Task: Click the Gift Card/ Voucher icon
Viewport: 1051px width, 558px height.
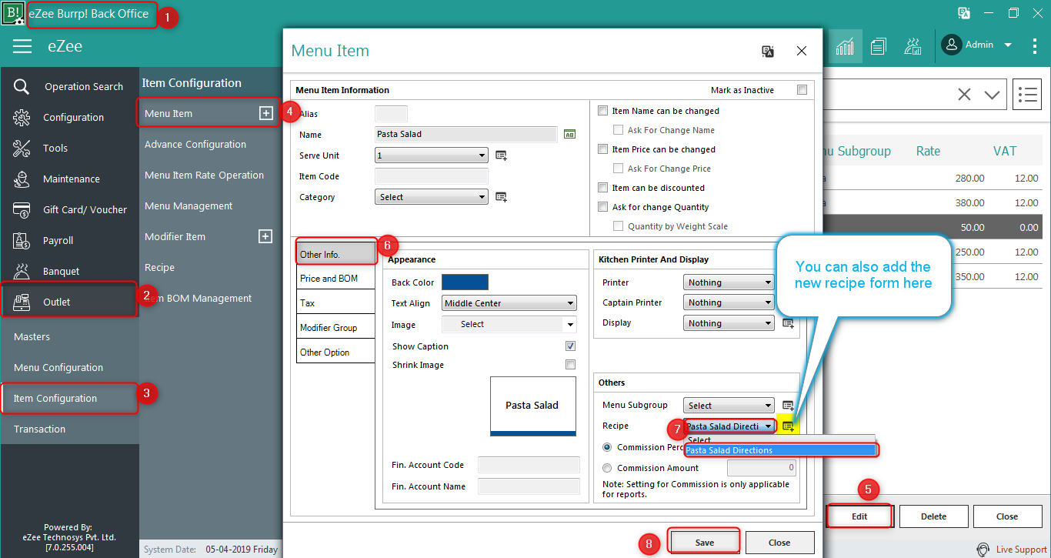Action: (x=22, y=209)
